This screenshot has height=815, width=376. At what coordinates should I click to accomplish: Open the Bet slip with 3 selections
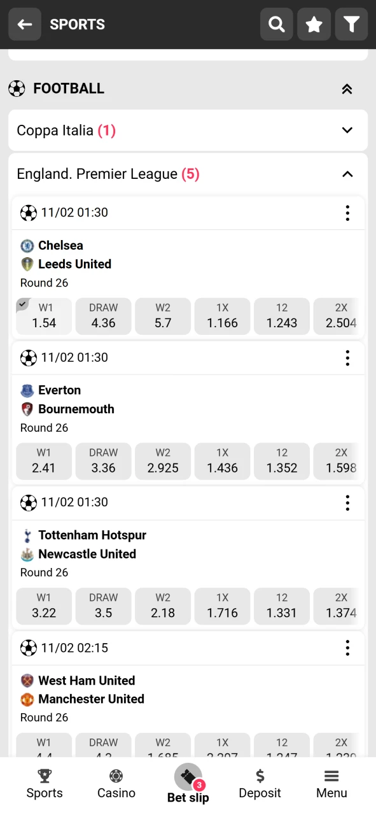click(x=188, y=783)
